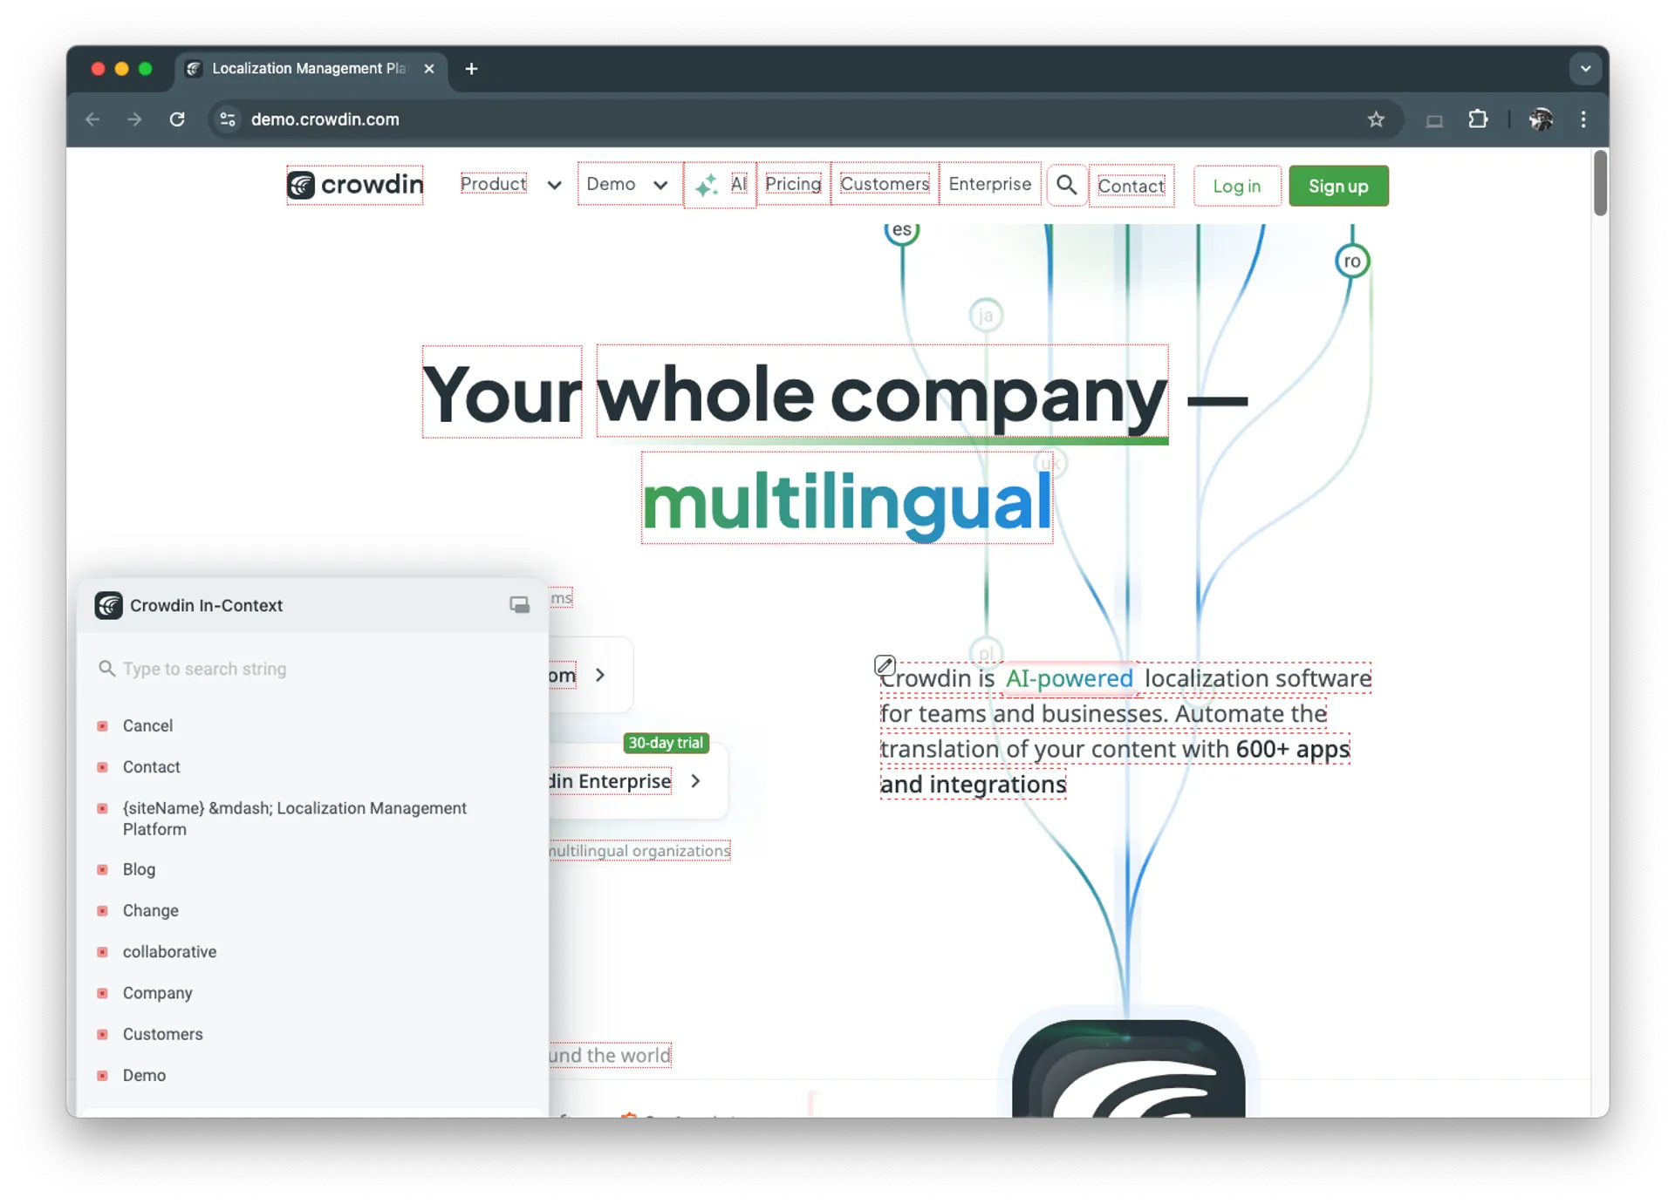The height and width of the screenshot is (1204, 1675).
Task: Expand the Demo menu chevron
Action: [660, 185]
